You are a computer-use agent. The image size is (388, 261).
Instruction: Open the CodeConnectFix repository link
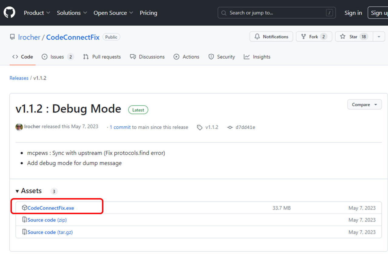pyautogui.click(x=73, y=37)
